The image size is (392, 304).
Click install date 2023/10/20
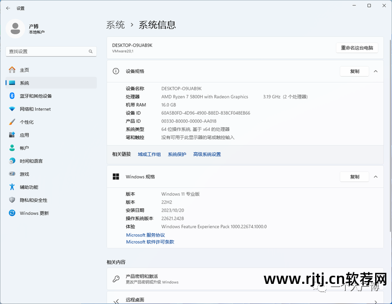173,210
